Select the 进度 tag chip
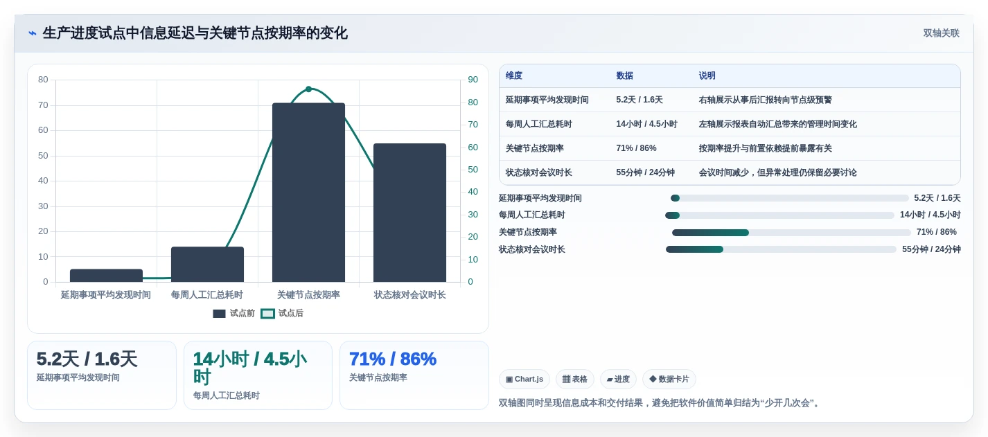 click(x=618, y=380)
